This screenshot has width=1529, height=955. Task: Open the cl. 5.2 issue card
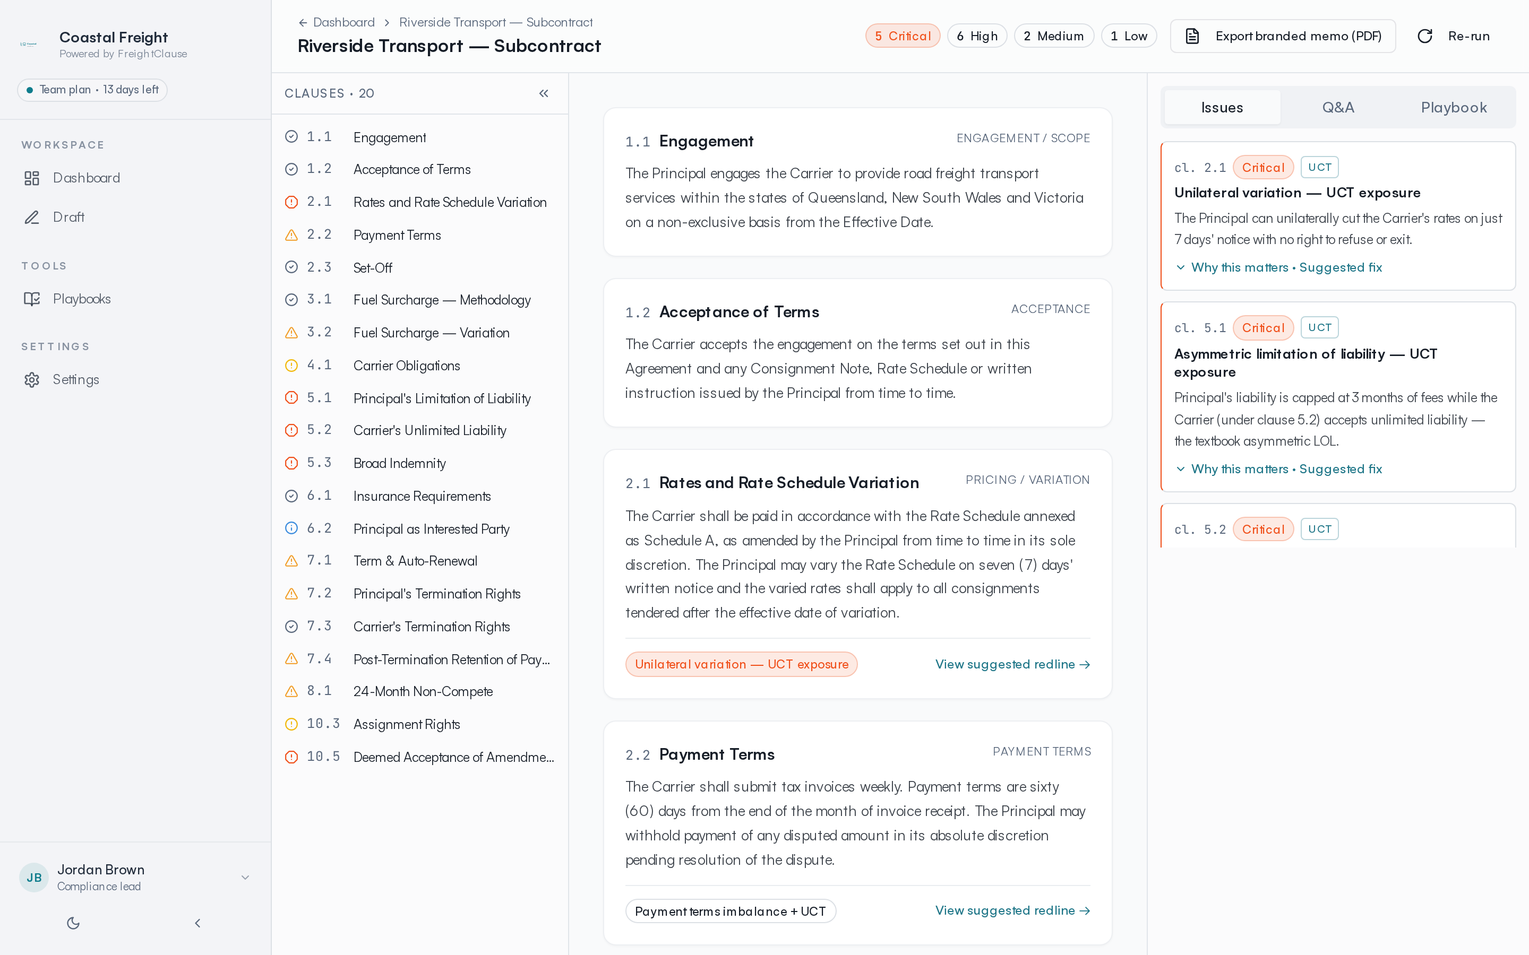tap(1337, 525)
